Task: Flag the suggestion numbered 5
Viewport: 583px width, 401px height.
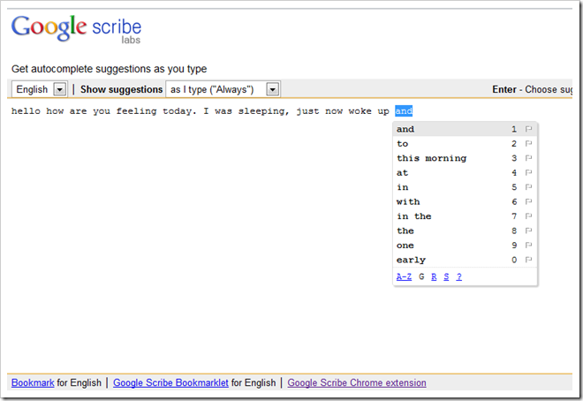Action: pyautogui.click(x=528, y=187)
